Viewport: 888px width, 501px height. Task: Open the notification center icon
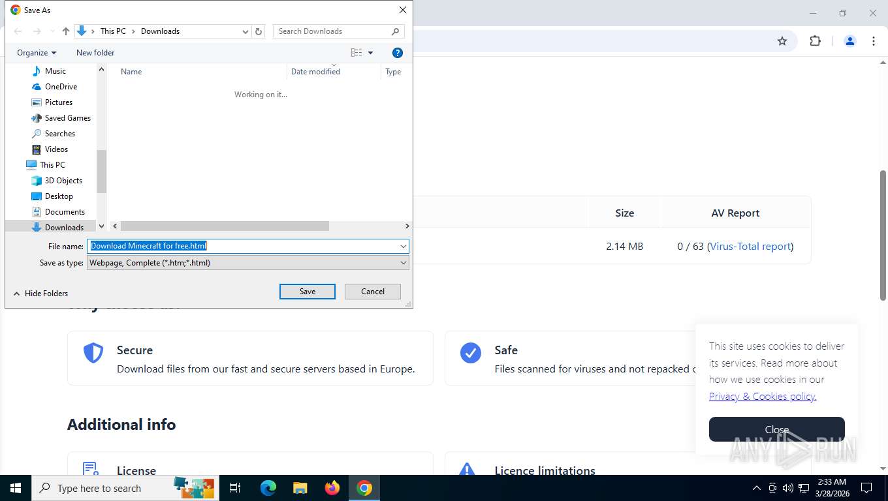pyautogui.click(x=866, y=488)
